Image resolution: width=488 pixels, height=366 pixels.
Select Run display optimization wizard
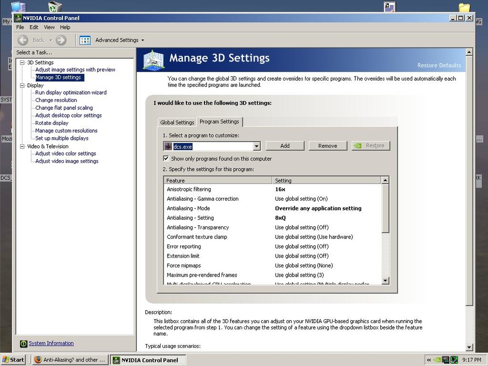[x=71, y=92]
